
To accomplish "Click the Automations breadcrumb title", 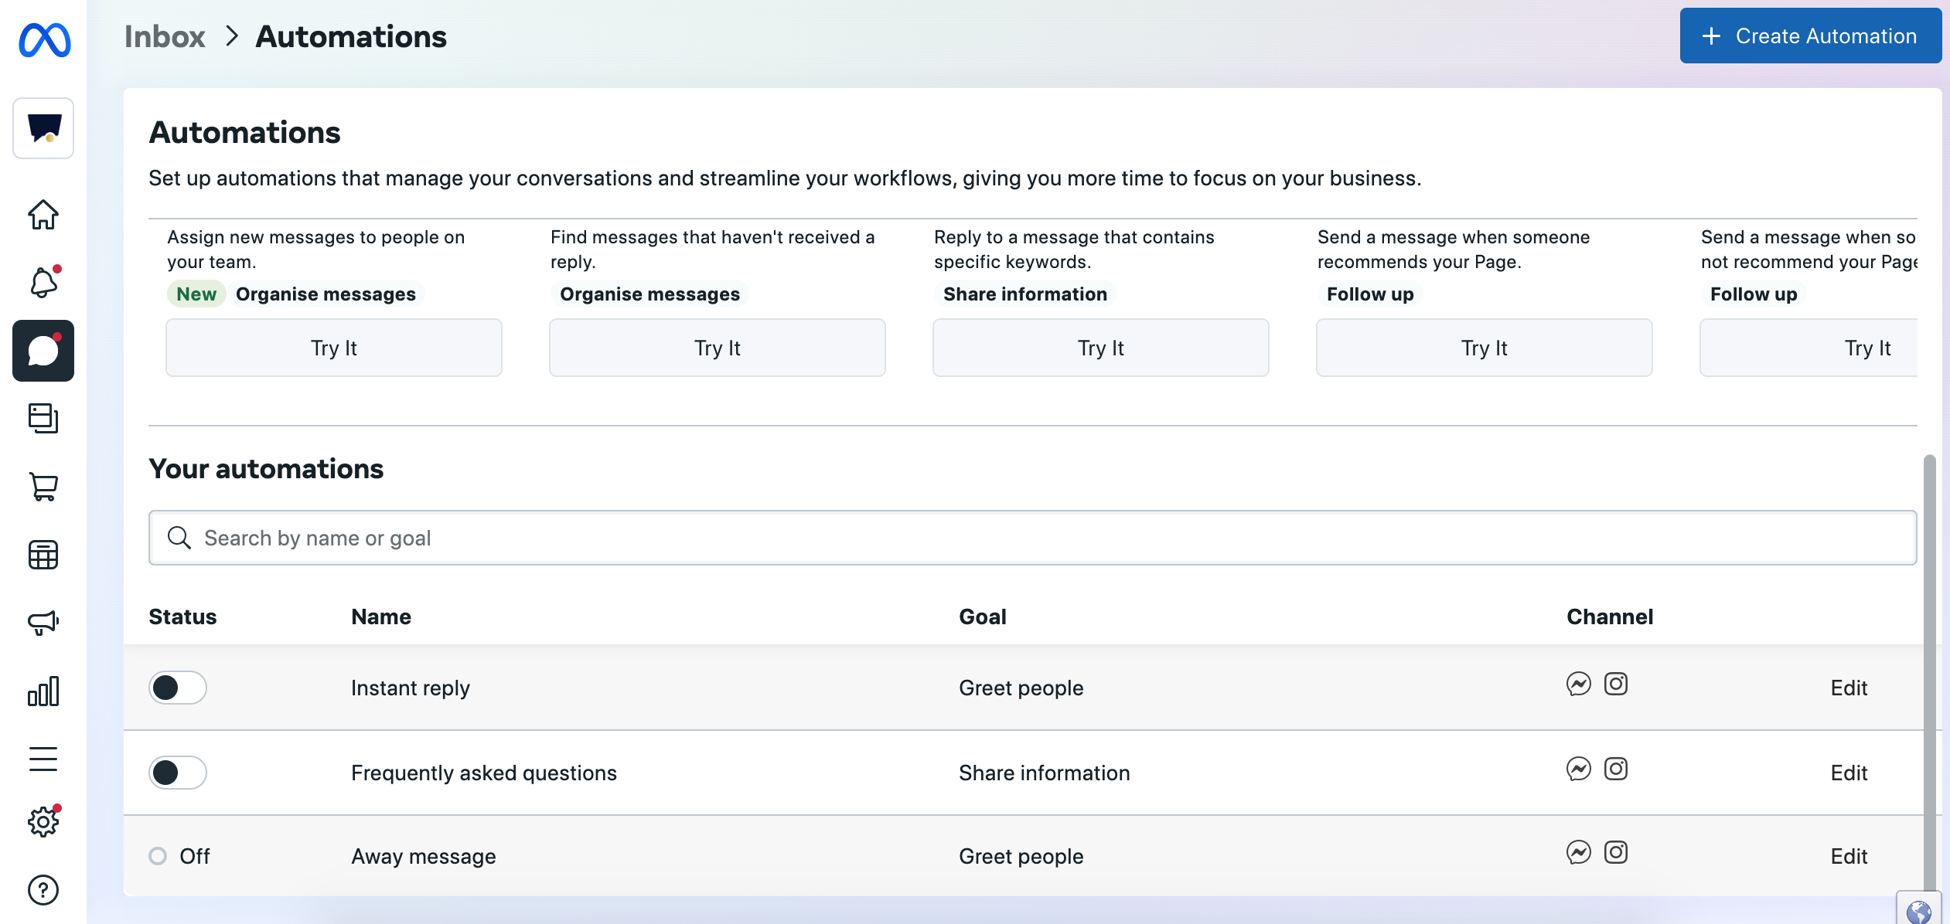I will (351, 36).
